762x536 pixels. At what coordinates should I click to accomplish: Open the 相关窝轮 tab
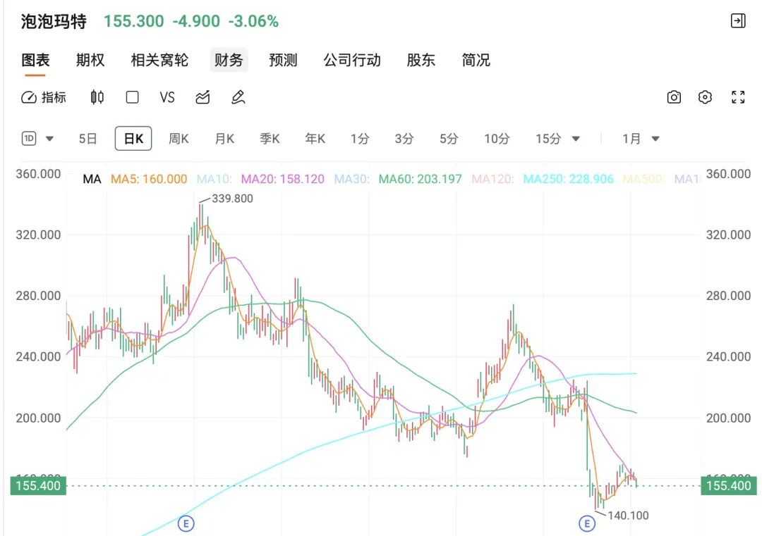coord(159,60)
